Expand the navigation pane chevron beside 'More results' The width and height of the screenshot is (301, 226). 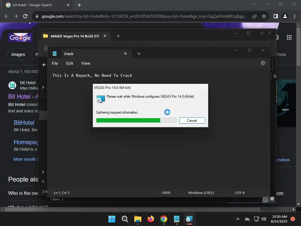coord(43,172)
